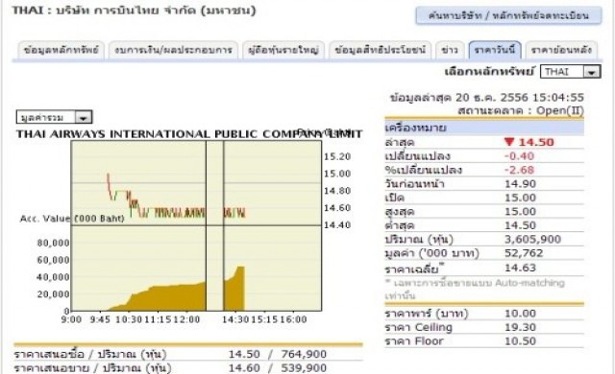
Task: Click the market status Open(II) text
Action: [x=560, y=110]
